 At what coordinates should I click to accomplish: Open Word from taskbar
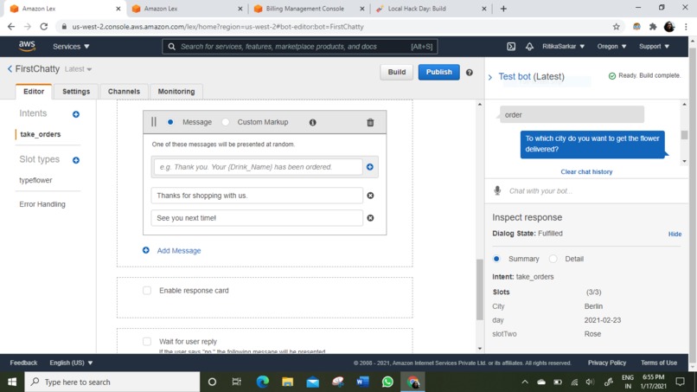(x=362, y=382)
